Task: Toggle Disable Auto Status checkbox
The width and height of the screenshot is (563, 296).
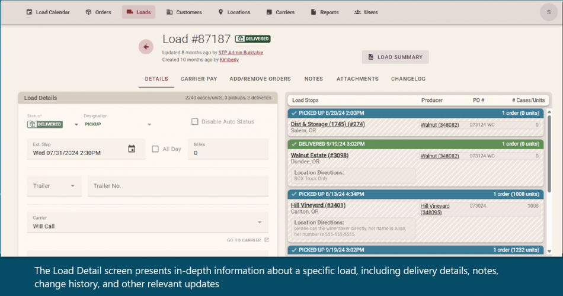Action: (194, 121)
